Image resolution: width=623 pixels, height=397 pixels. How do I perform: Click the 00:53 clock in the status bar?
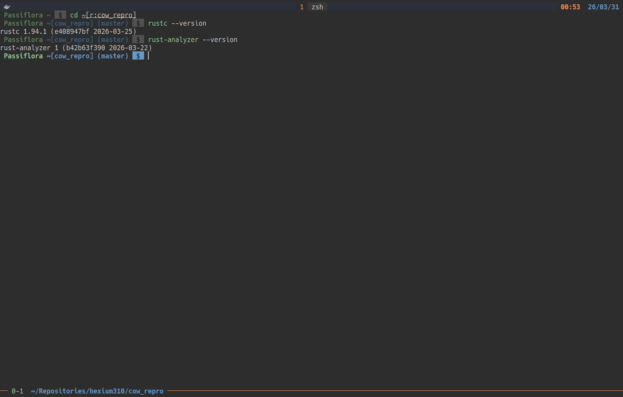(570, 7)
